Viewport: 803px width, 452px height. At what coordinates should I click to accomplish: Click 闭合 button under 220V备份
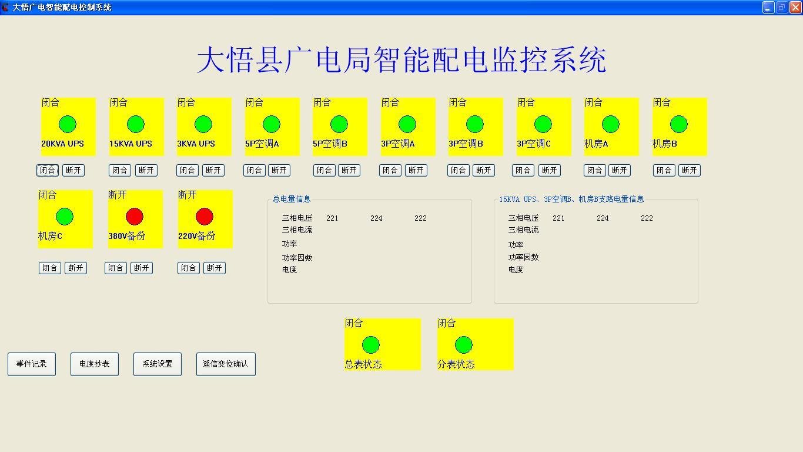189,268
